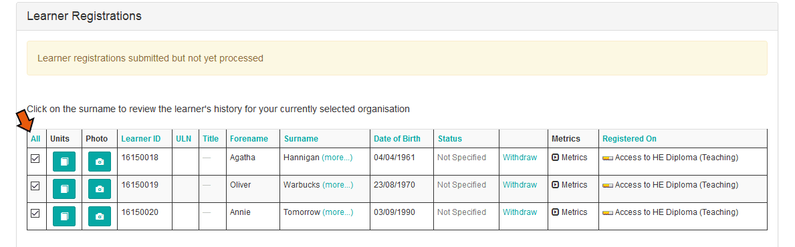Click the diploma icon in Tomorrow's row
This screenshot has width=795, height=247.
pos(607,212)
